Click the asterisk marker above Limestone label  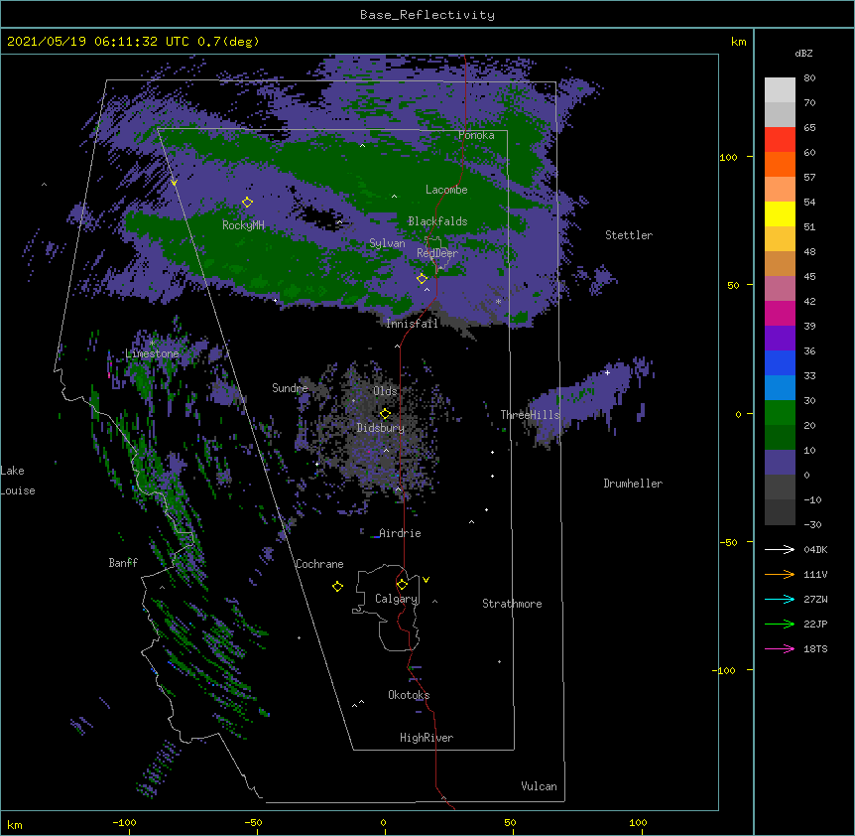click(152, 344)
